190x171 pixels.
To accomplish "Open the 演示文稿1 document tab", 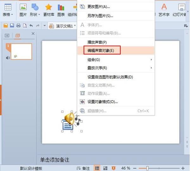I will [x=62, y=26].
